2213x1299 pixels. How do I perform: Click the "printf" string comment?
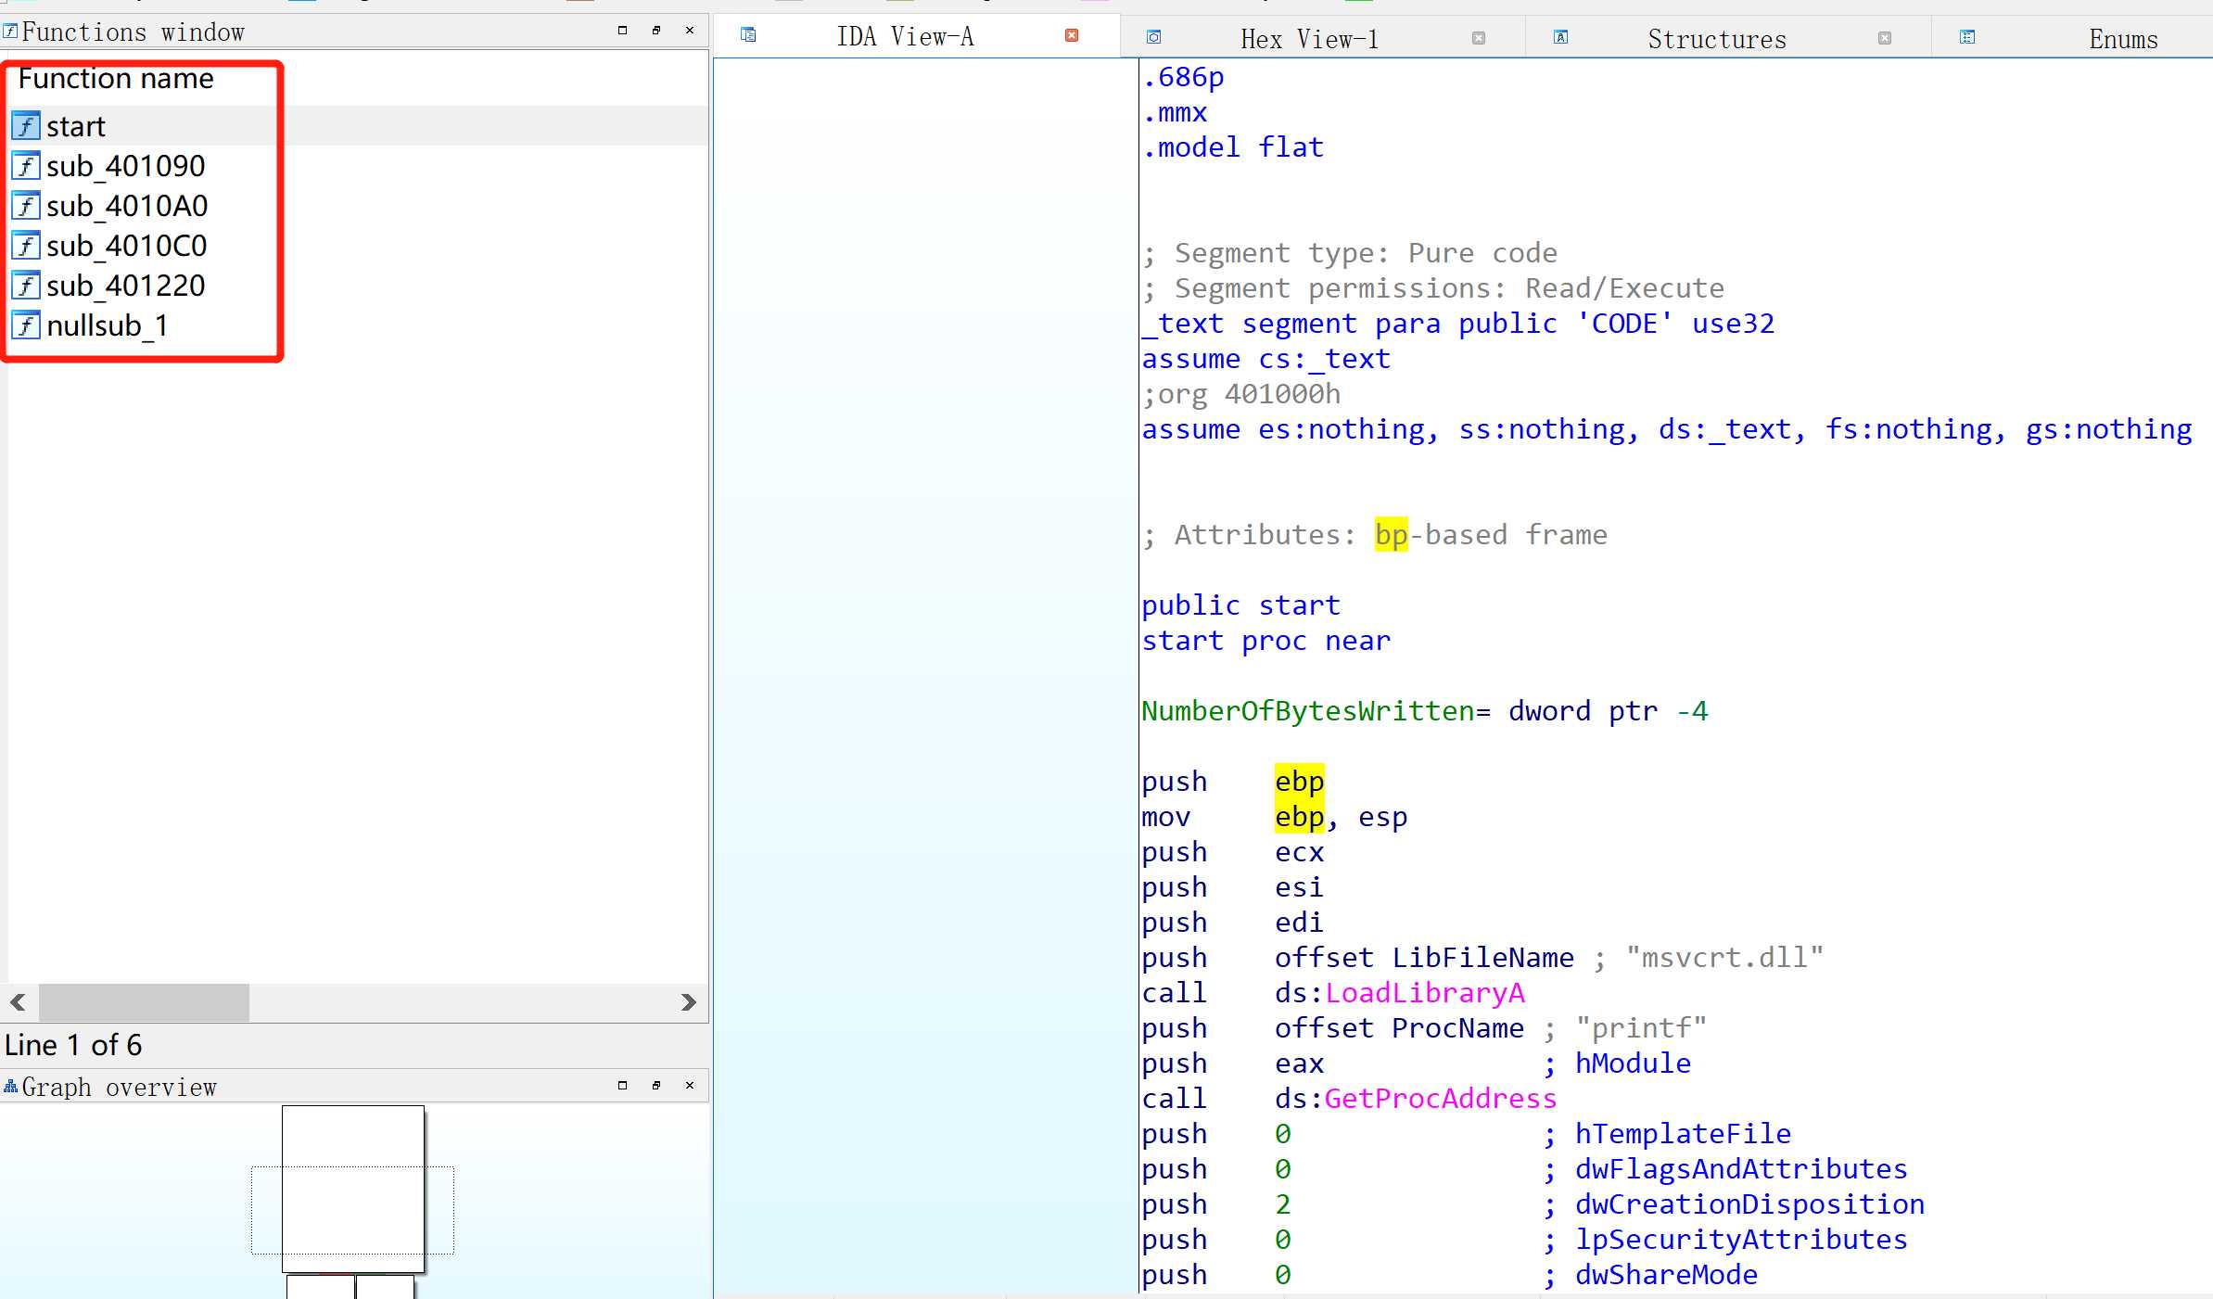[1641, 1028]
